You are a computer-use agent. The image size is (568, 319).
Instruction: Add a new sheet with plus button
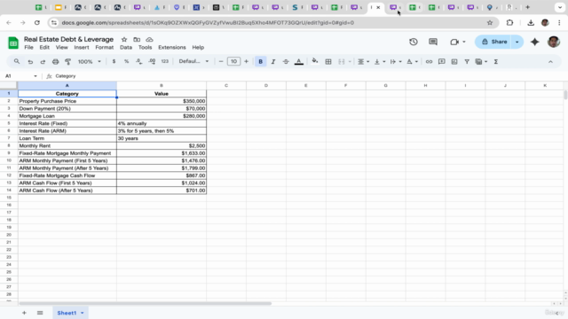(x=24, y=313)
